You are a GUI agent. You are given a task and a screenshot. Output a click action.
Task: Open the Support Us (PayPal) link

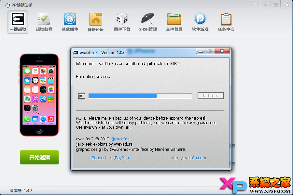tap(110, 158)
